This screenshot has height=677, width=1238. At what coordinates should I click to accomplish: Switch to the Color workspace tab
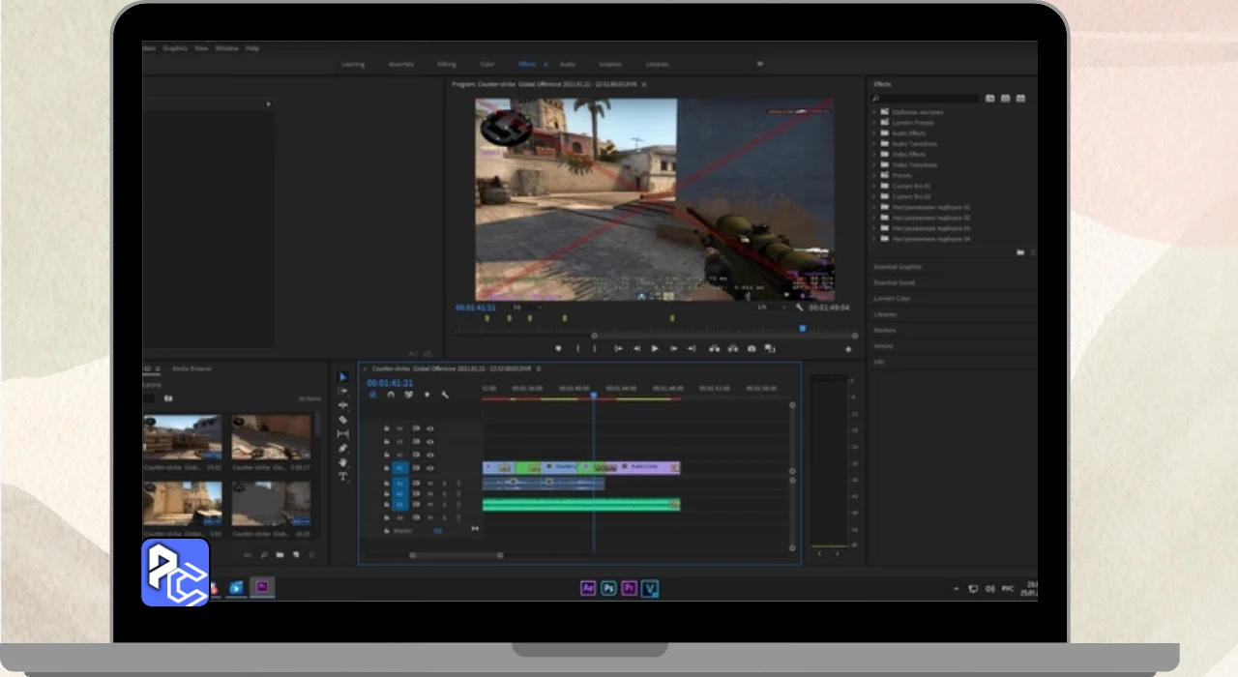(487, 64)
